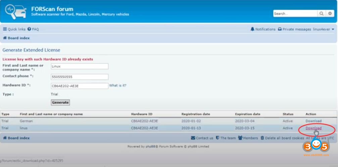Click the FAQ question mark icon
This screenshot has width=338, height=167.
(29, 29)
